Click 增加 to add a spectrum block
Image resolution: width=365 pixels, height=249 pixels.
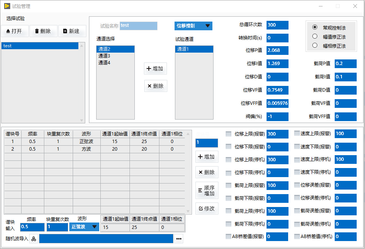pos(207,157)
